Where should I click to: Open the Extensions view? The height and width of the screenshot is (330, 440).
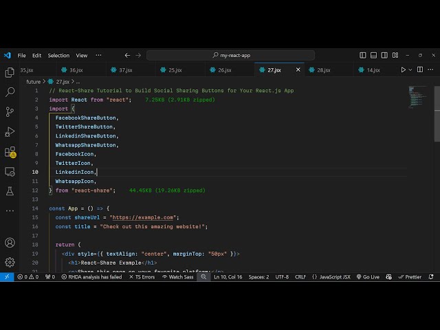pyautogui.click(x=10, y=151)
